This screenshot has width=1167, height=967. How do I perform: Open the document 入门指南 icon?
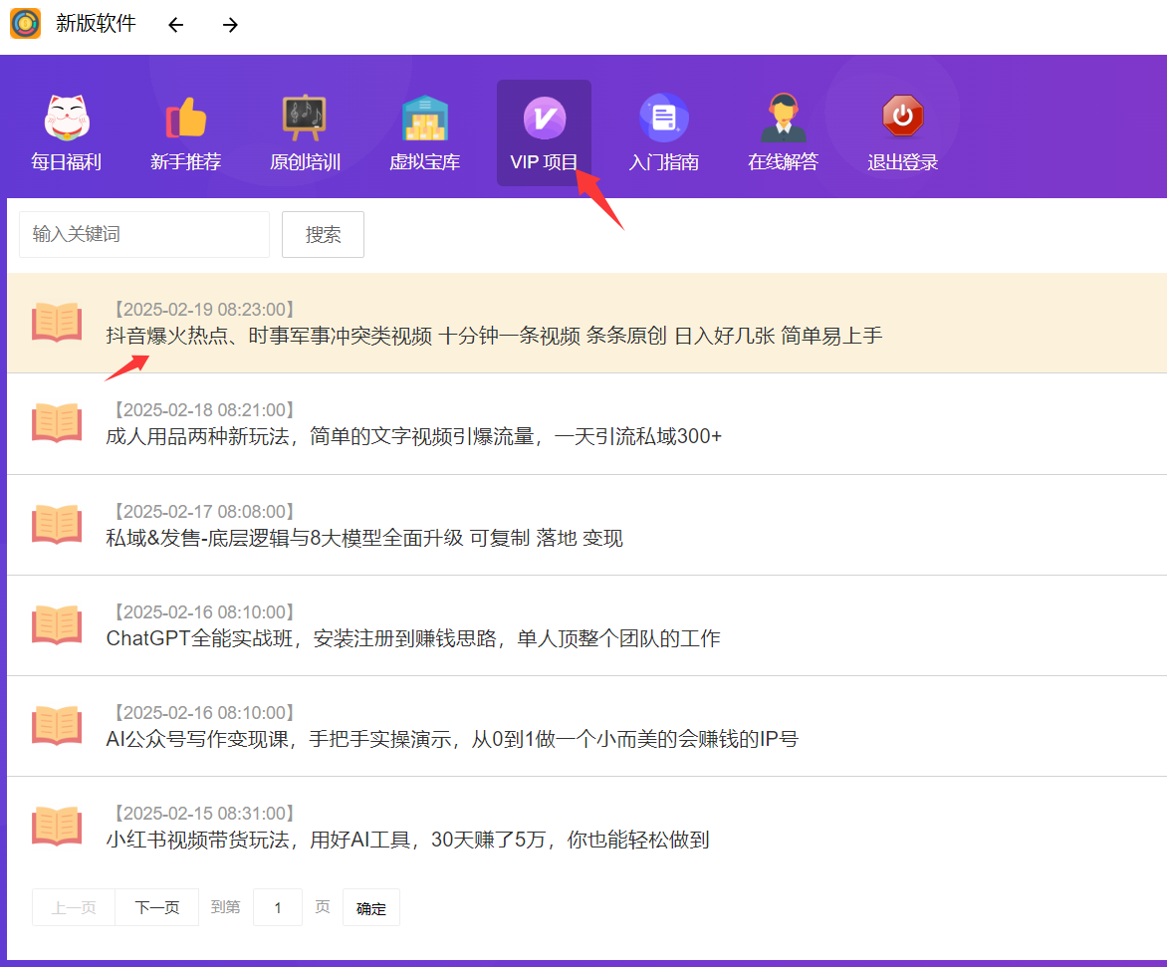[664, 118]
